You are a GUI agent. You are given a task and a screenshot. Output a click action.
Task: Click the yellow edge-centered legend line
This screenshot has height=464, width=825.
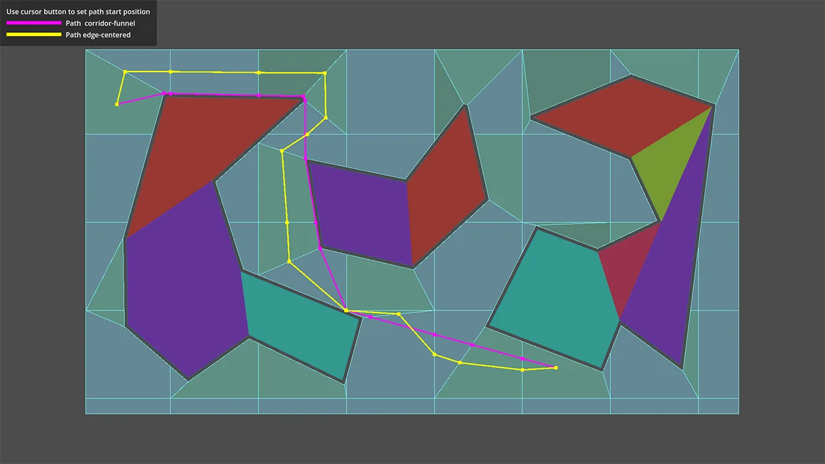point(34,35)
